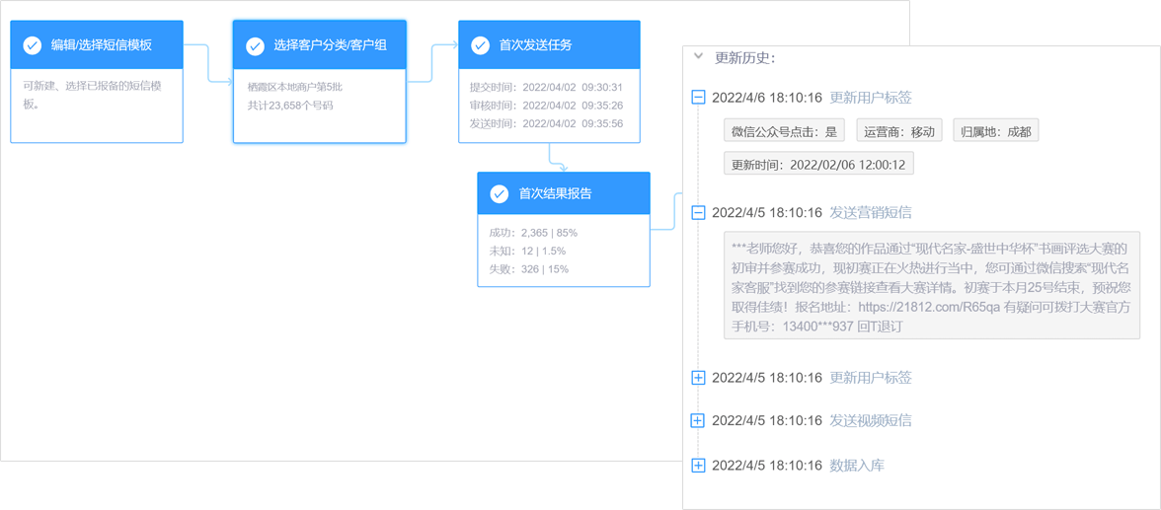This screenshot has width=1161, height=510.
Task: Select the 微信公众号点击：是 tag
Action: click(x=784, y=131)
